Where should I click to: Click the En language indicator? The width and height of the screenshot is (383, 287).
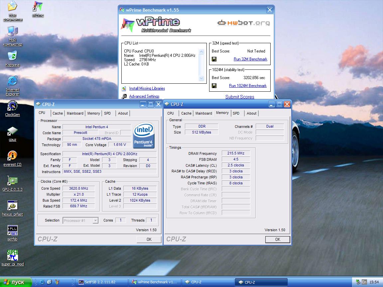click(364, 282)
